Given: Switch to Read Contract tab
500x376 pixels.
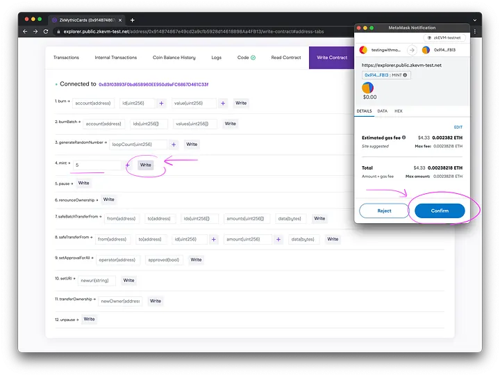Looking at the screenshot, I should click(x=286, y=58).
